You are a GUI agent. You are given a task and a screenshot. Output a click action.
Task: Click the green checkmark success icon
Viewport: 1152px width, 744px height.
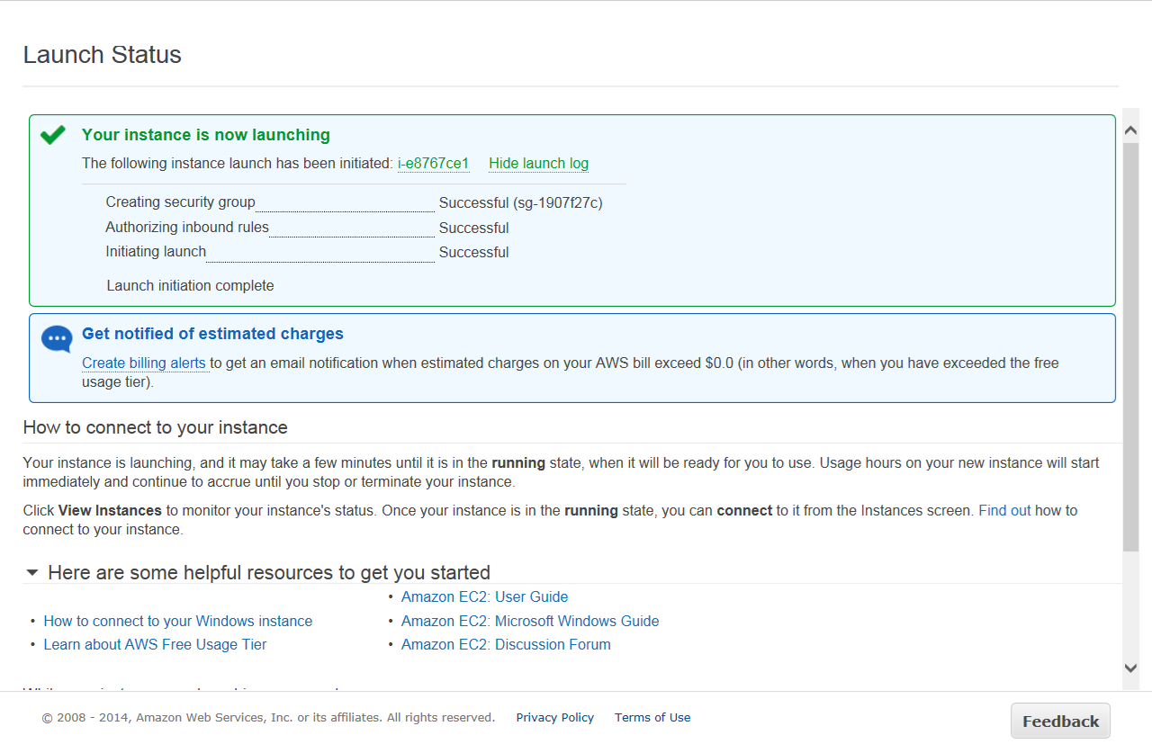point(53,135)
